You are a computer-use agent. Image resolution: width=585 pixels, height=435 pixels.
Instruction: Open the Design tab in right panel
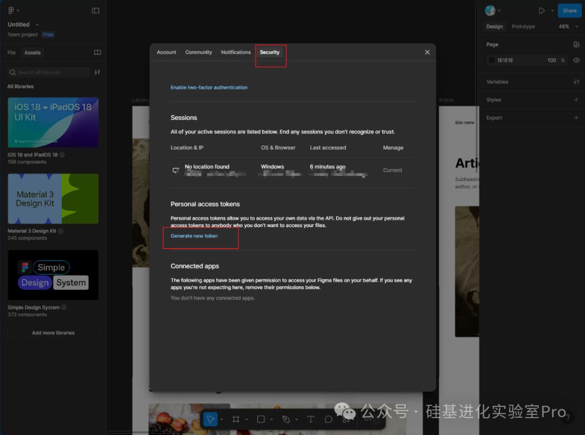tap(495, 27)
